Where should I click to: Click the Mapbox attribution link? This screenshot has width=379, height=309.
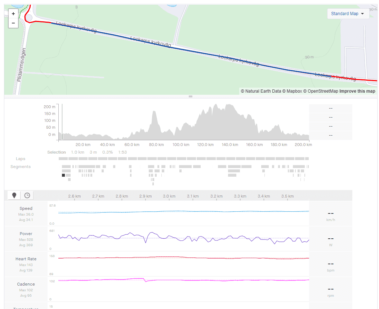tap(292, 91)
